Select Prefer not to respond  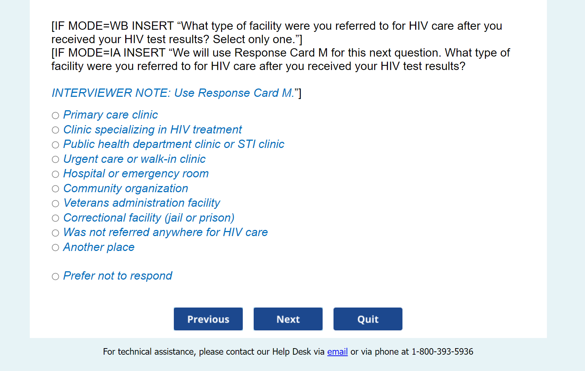point(56,277)
